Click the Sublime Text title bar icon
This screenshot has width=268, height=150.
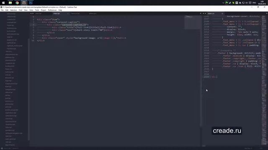pyautogui.click(x=1, y=7)
